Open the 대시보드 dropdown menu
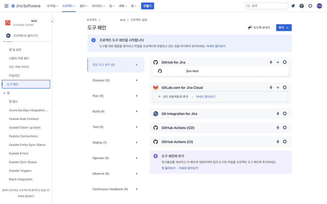Image resolution: width=327 pixels, height=204 pixels. (x=98, y=6)
